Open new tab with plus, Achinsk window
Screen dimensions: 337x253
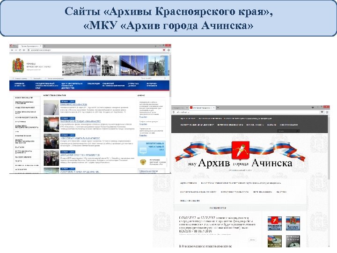coord(218,107)
